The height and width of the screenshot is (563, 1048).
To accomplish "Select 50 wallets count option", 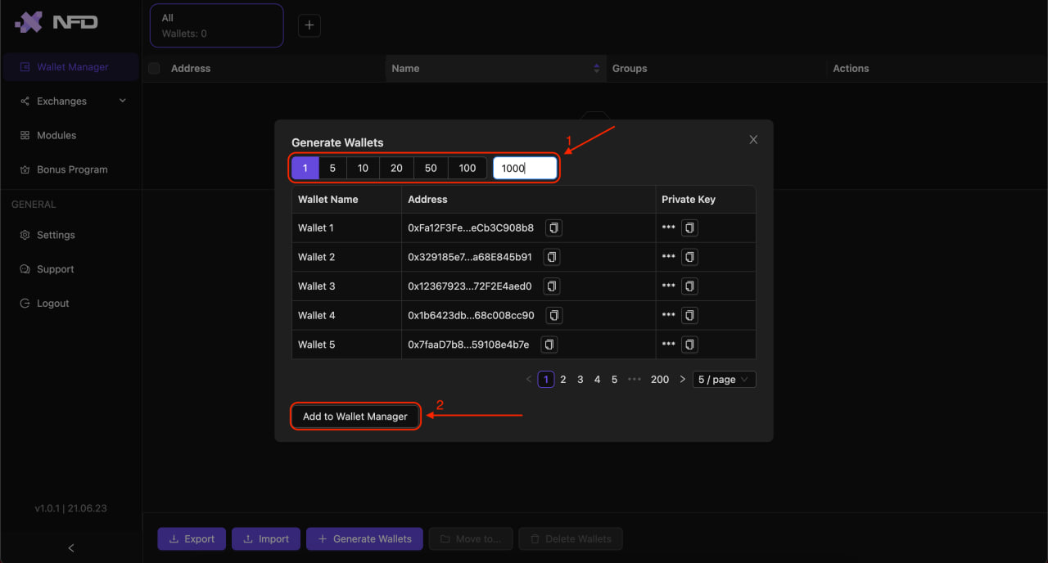I will (431, 168).
